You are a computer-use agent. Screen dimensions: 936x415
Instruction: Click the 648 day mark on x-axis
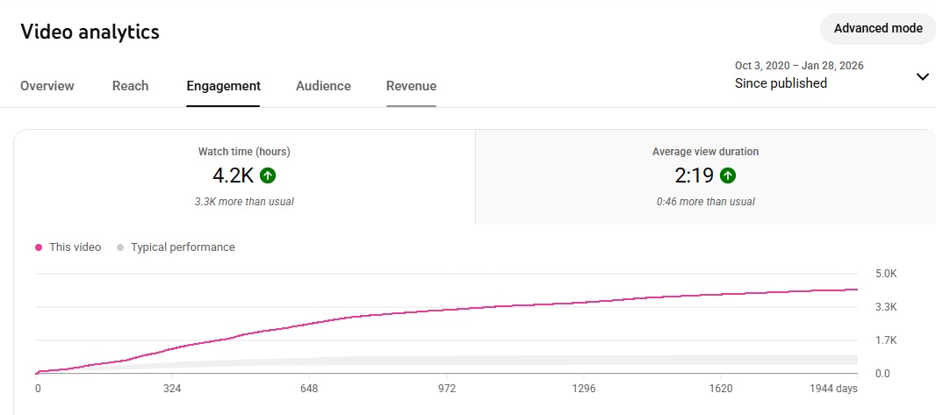coord(308,388)
